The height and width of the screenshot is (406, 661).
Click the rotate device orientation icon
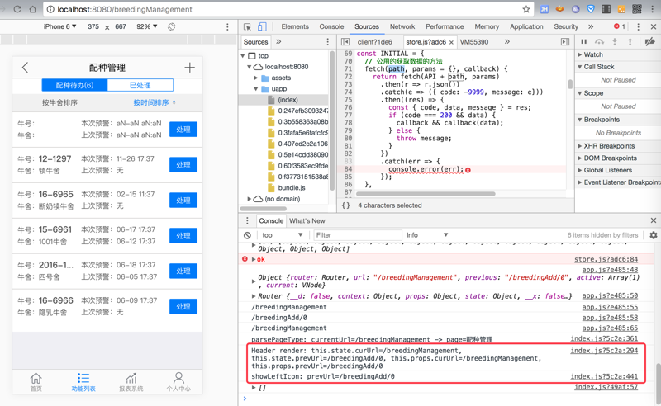click(x=171, y=26)
